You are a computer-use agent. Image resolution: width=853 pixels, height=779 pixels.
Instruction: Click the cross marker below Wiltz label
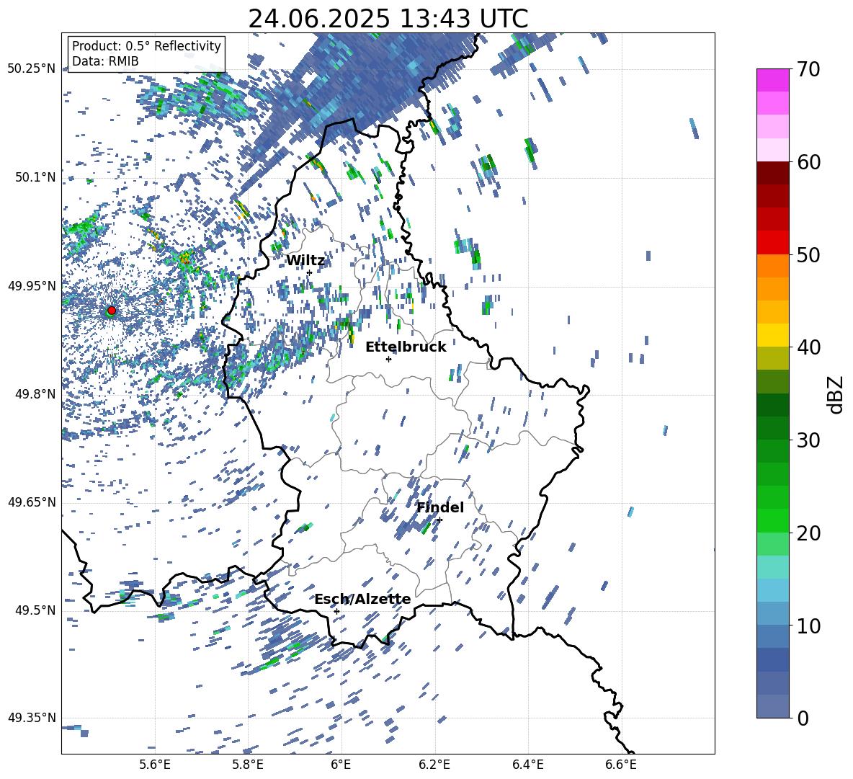pos(309,272)
